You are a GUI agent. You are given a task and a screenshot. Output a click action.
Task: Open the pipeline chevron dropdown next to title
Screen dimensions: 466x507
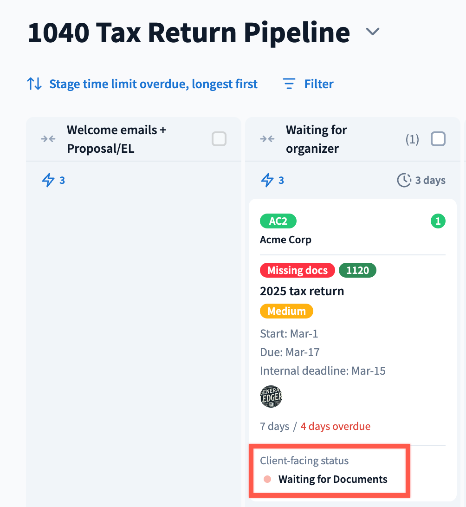[x=372, y=32]
